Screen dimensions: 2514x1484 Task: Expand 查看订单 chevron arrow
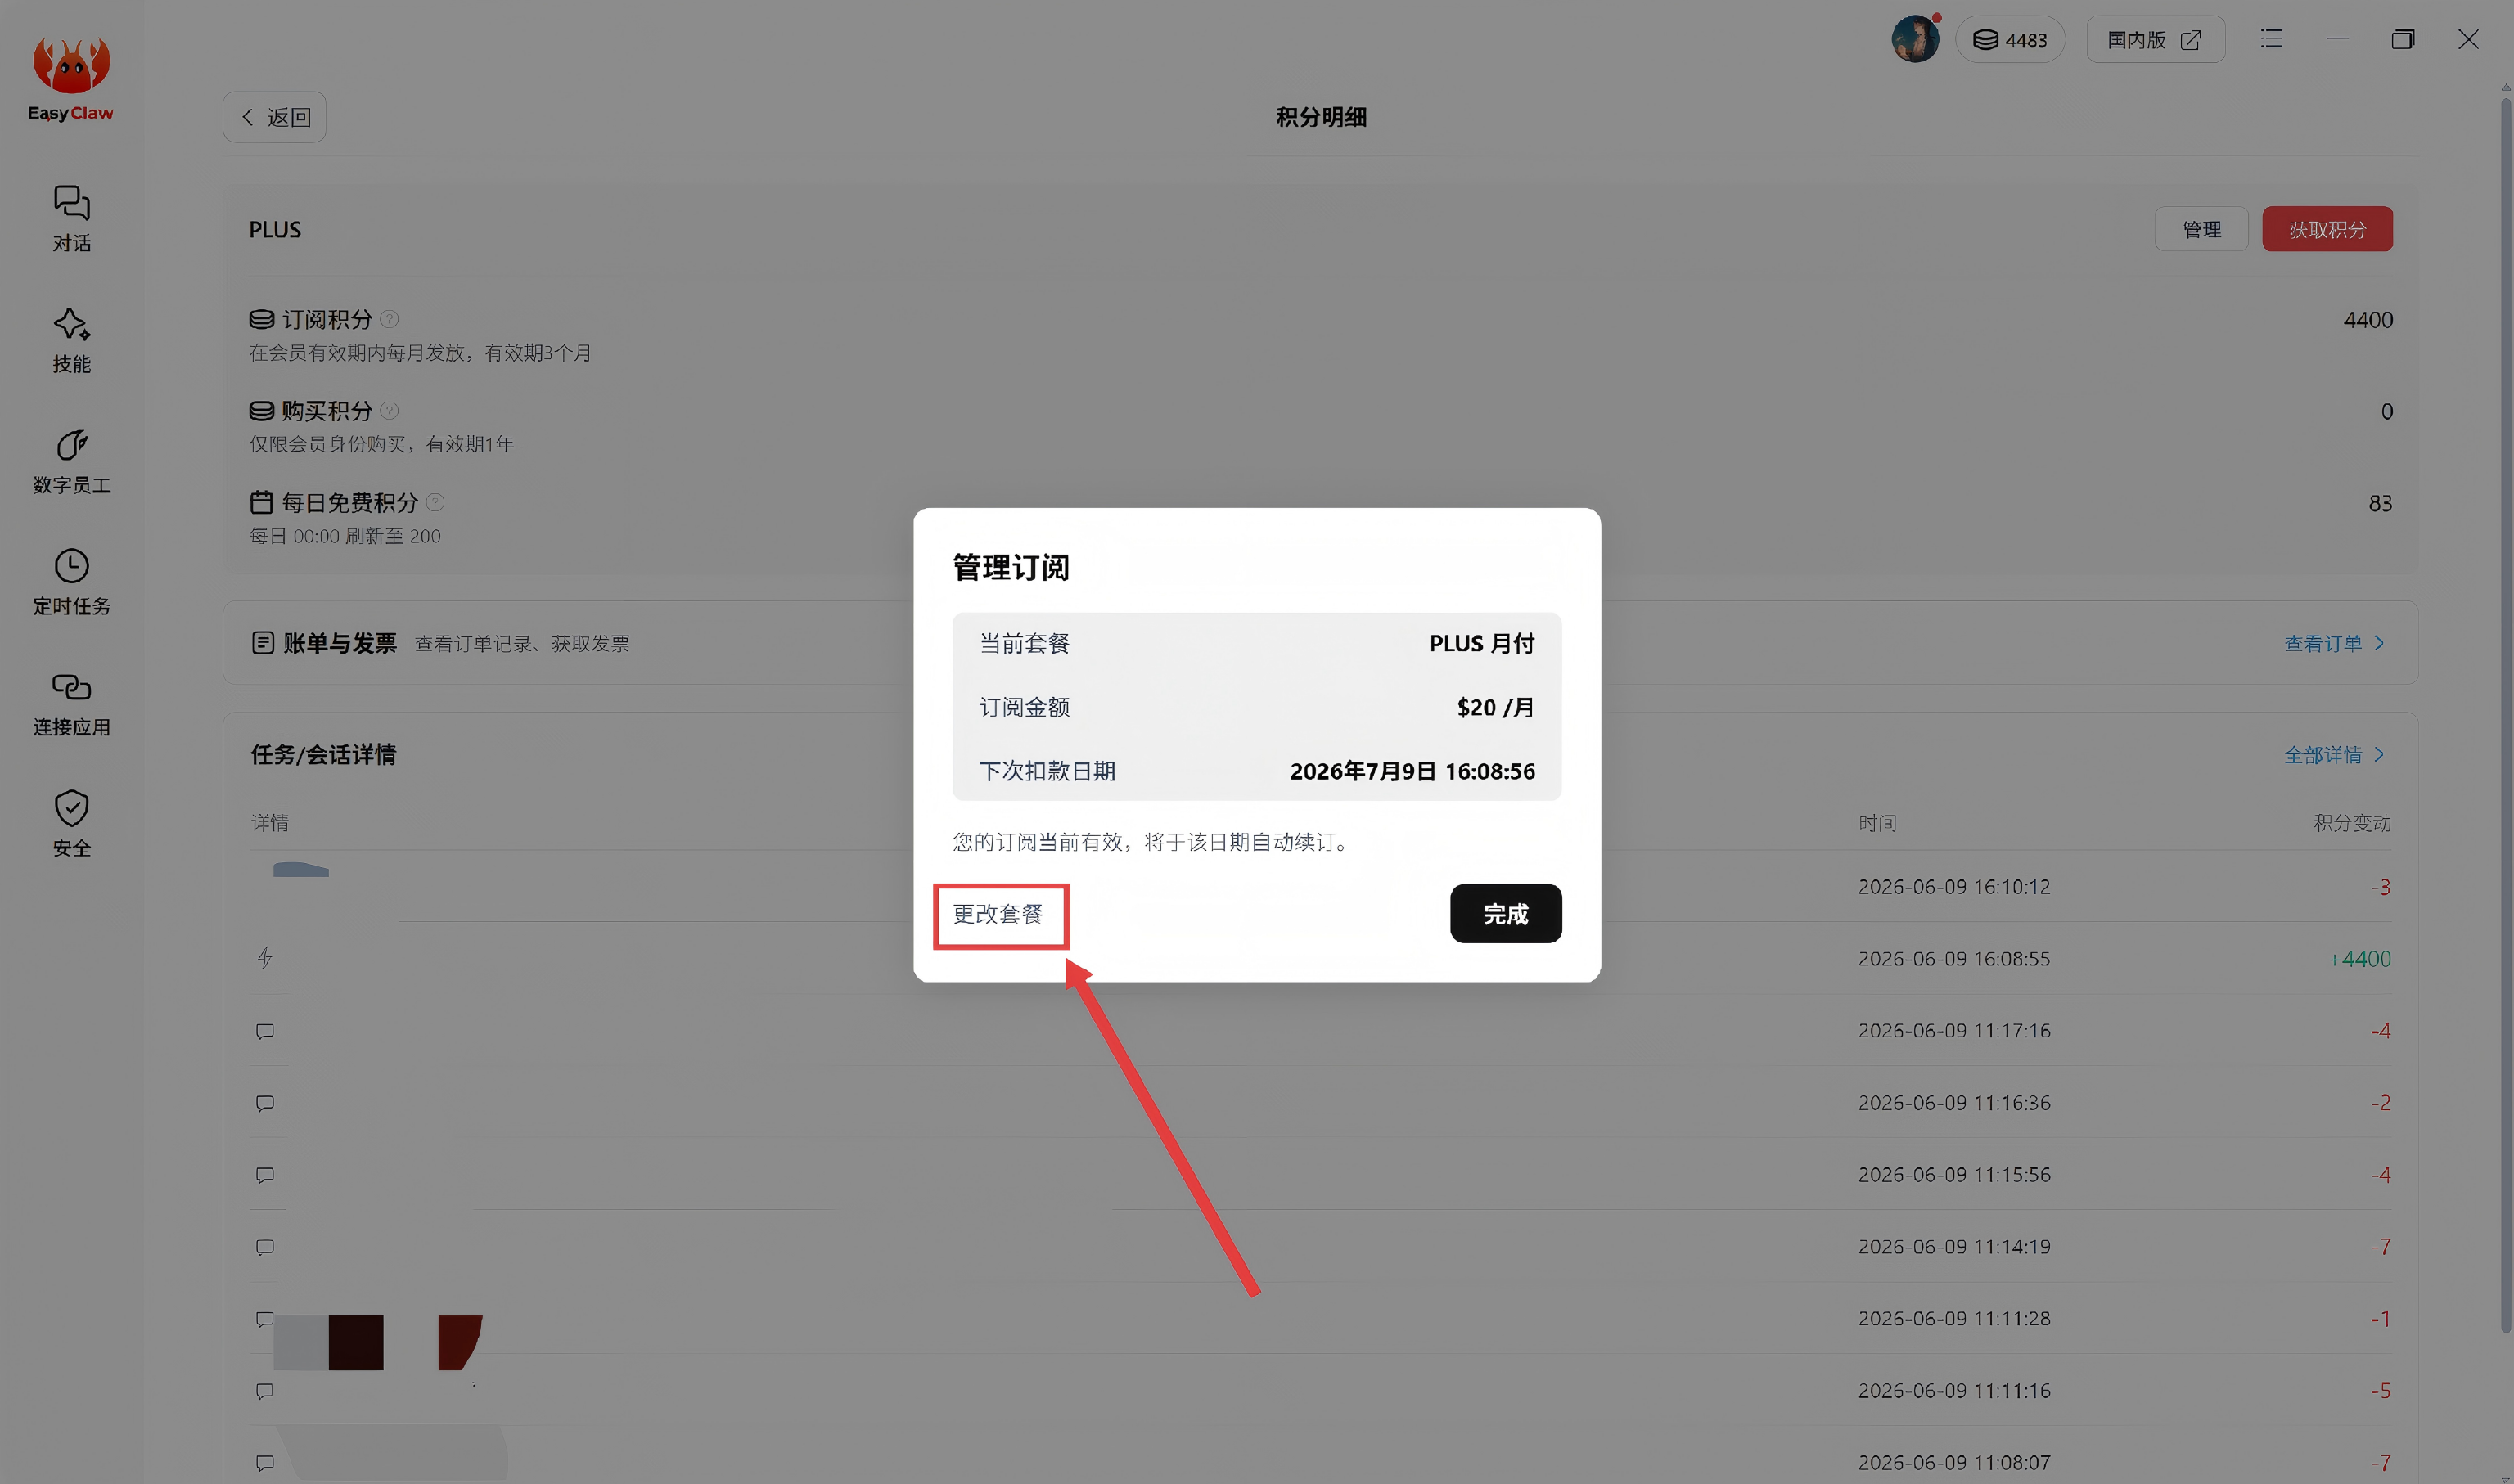click(2380, 643)
